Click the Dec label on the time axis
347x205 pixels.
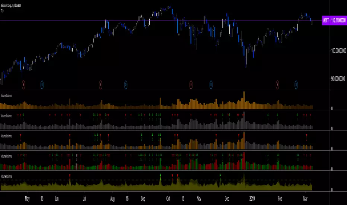[x=227, y=199]
